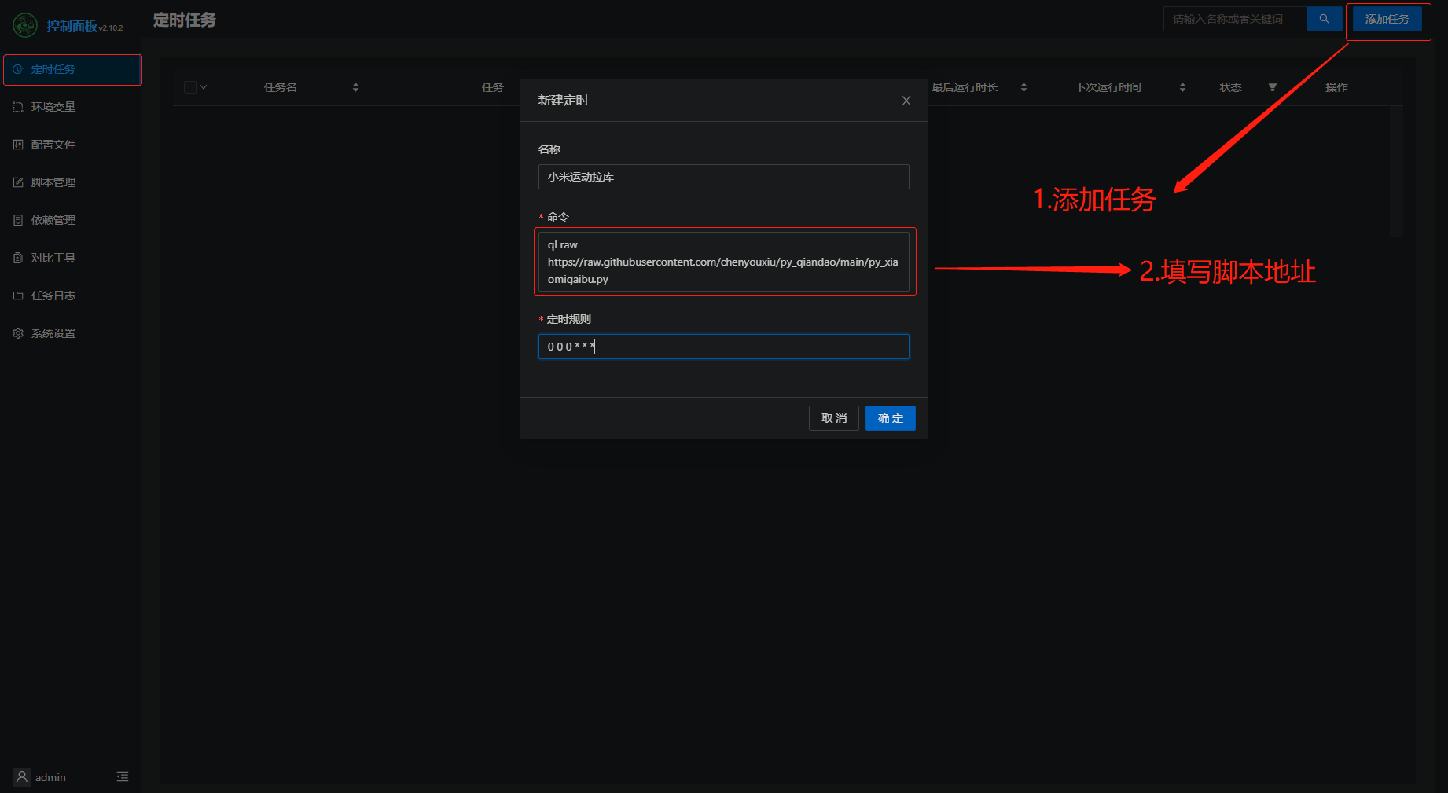Image resolution: width=1448 pixels, height=793 pixels.
Task: Click the 定时规则 input field
Action: point(723,347)
